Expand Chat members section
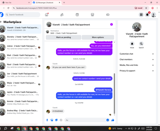Screen dimensions: 160x131 pyautogui.click(x=137, y=60)
